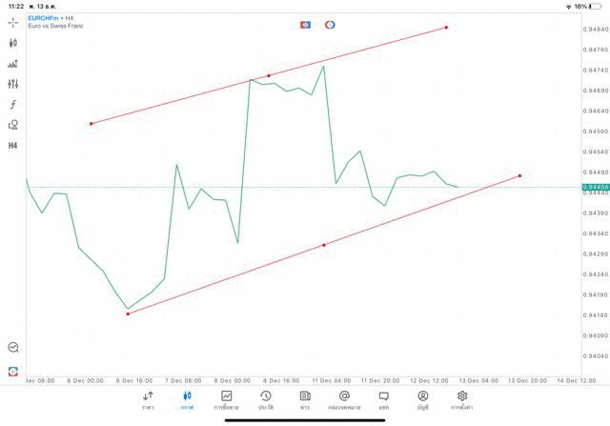
Task: Open the candlestick chart type selector
Action: tap(13, 43)
